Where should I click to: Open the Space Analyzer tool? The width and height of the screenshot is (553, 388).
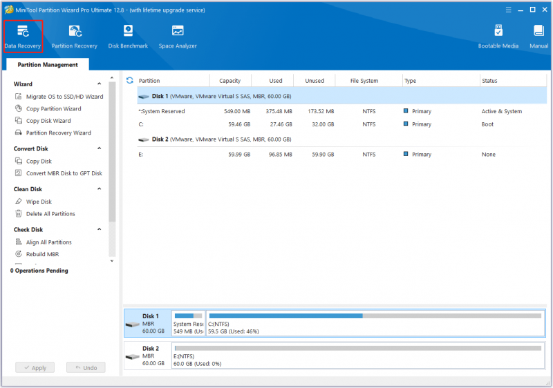click(178, 37)
